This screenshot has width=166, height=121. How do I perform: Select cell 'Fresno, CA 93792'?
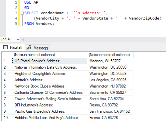pos(110,105)
